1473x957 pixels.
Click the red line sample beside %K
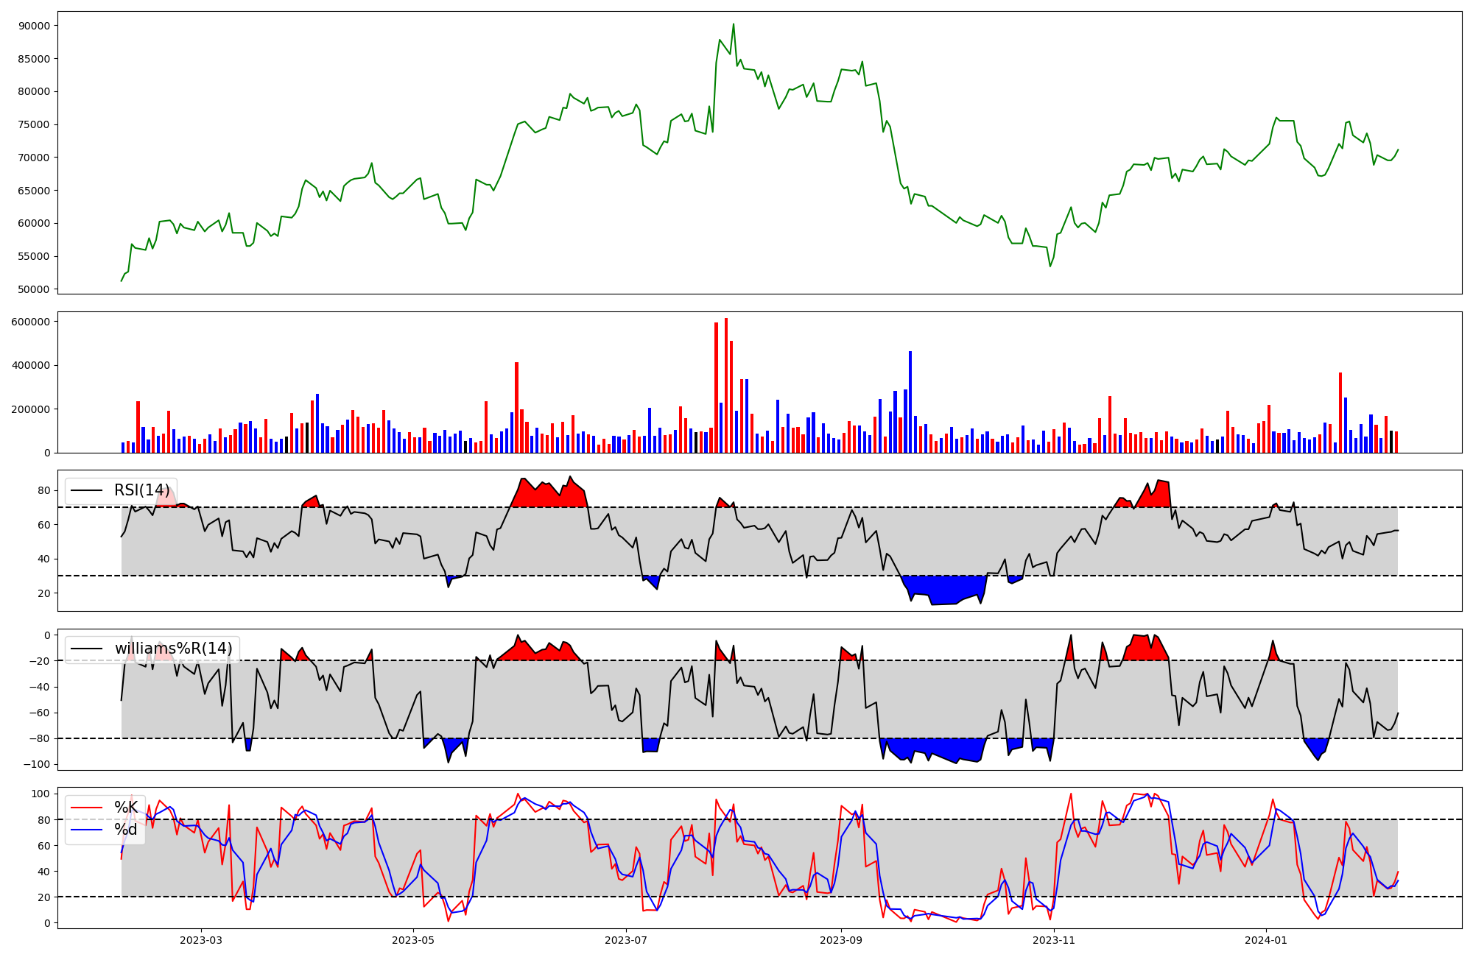(87, 808)
